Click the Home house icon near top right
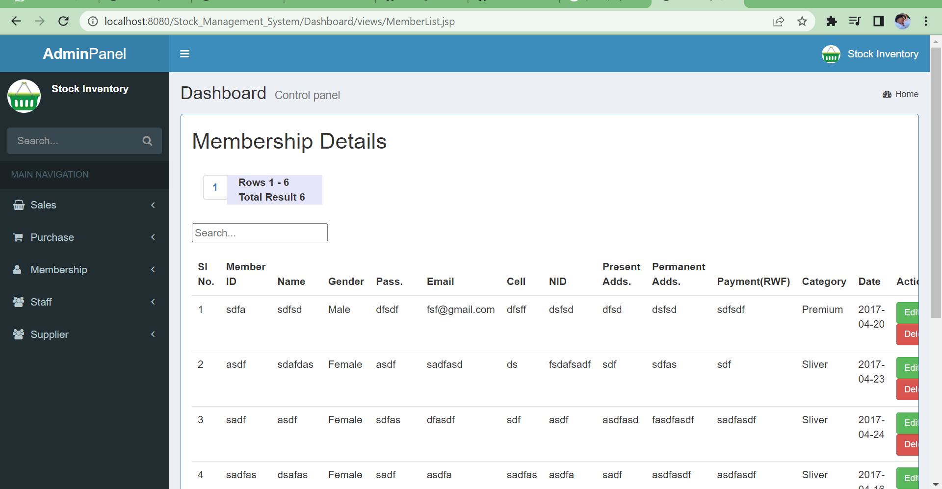Viewport: 942px width, 489px height. (x=888, y=94)
